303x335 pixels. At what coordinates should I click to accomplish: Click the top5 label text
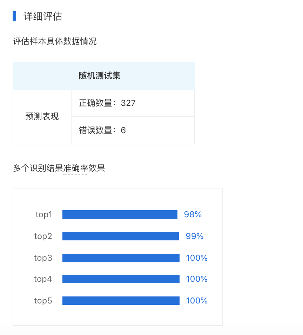43,301
